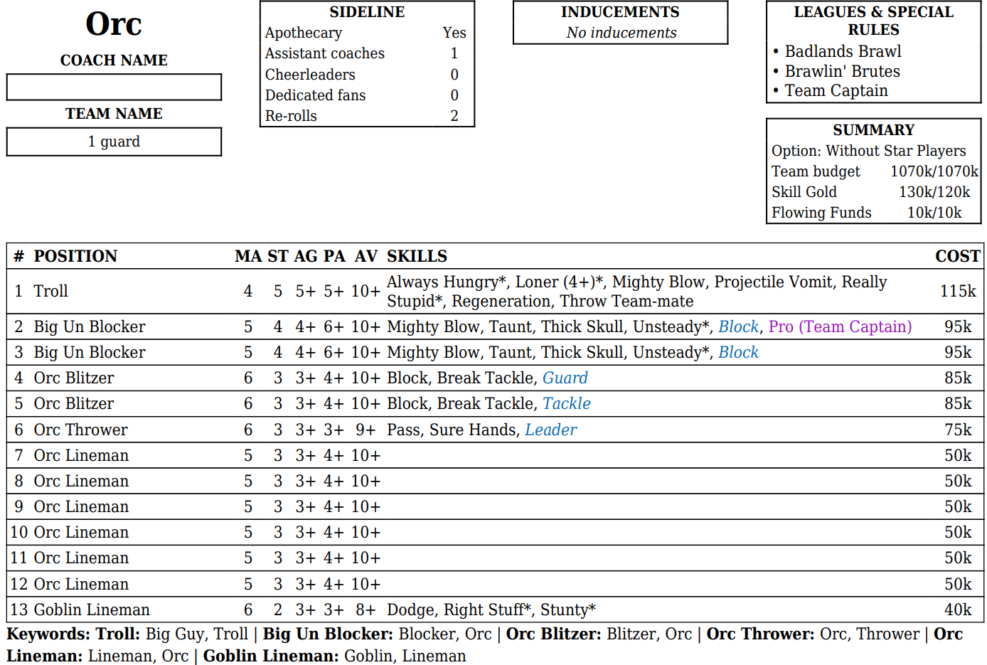Click the empty Coach Name field
The image size is (987, 665).
(x=114, y=87)
